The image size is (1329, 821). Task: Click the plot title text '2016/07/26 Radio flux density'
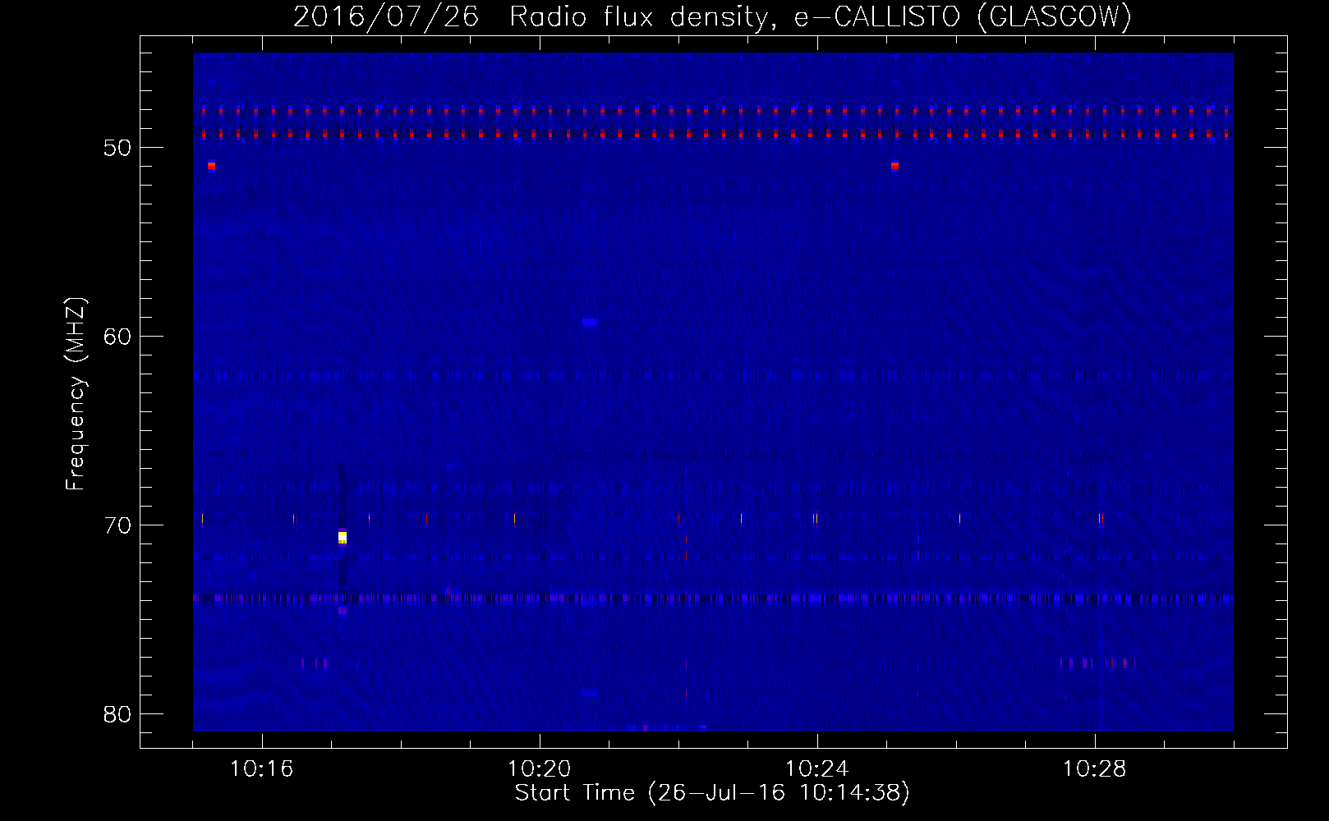pos(531,17)
